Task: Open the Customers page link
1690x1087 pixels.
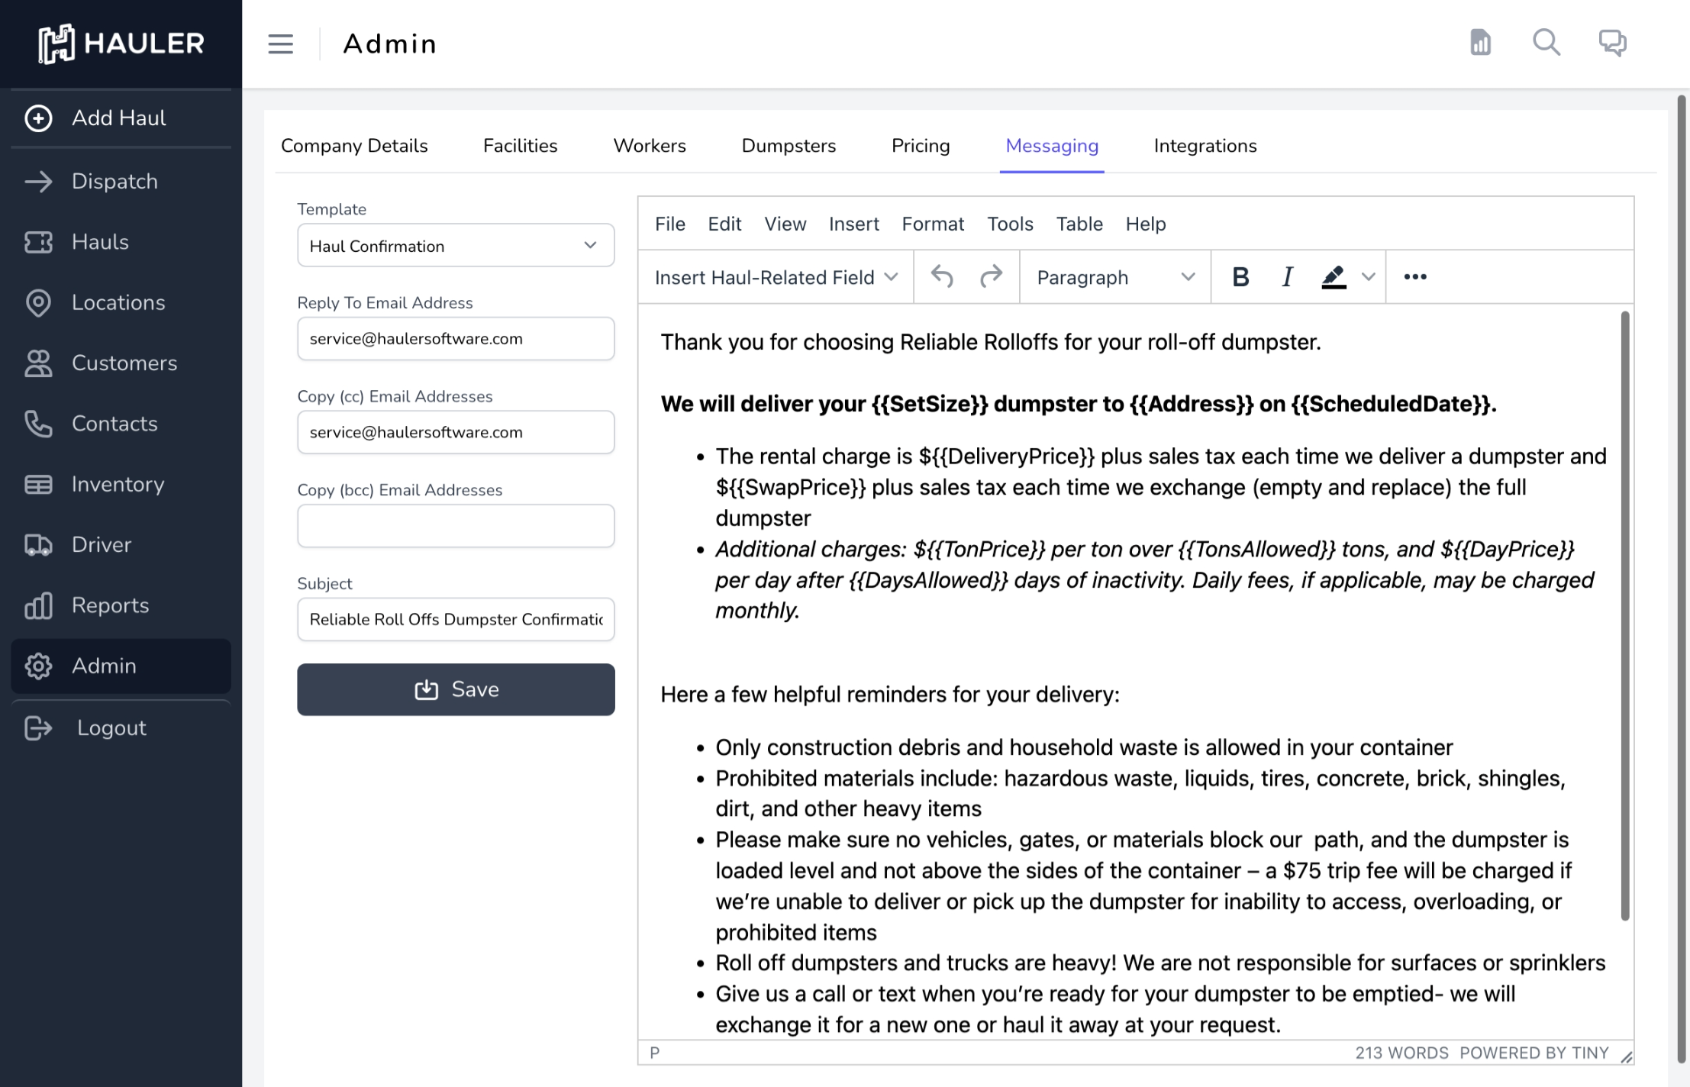Action: tap(121, 363)
